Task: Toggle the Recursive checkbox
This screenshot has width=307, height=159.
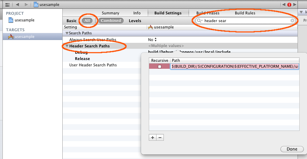Action: pyautogui.click(x=160, y=67)
